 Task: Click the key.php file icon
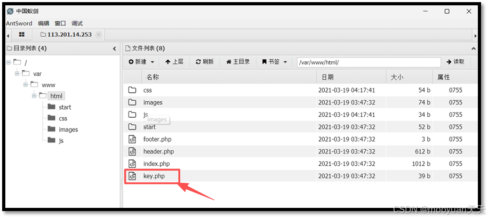(x=132, y=176)
